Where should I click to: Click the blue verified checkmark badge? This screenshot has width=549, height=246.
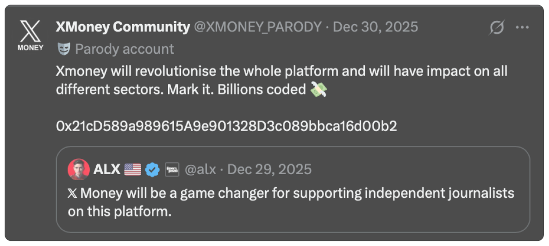pos(152,170)
